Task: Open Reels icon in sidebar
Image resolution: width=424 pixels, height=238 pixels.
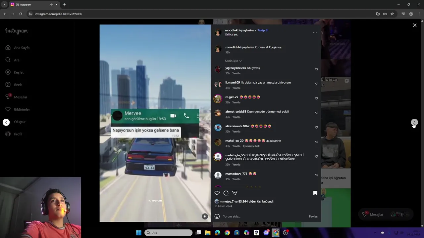Action: pyautogui.click(x=8, y=85)
